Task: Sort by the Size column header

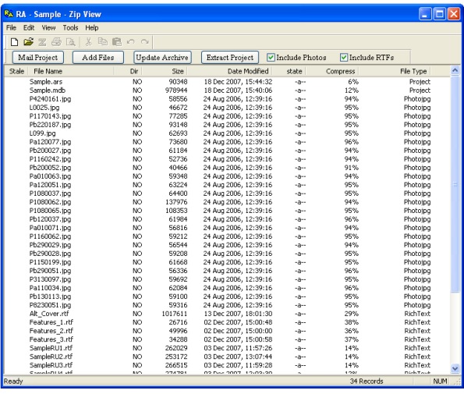Action: pyautogui.click(x=165, y=71)
